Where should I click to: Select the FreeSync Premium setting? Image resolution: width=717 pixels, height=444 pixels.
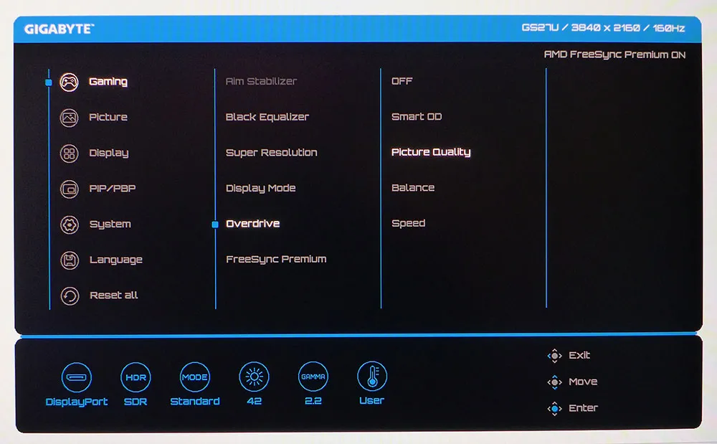coord(276,259)
